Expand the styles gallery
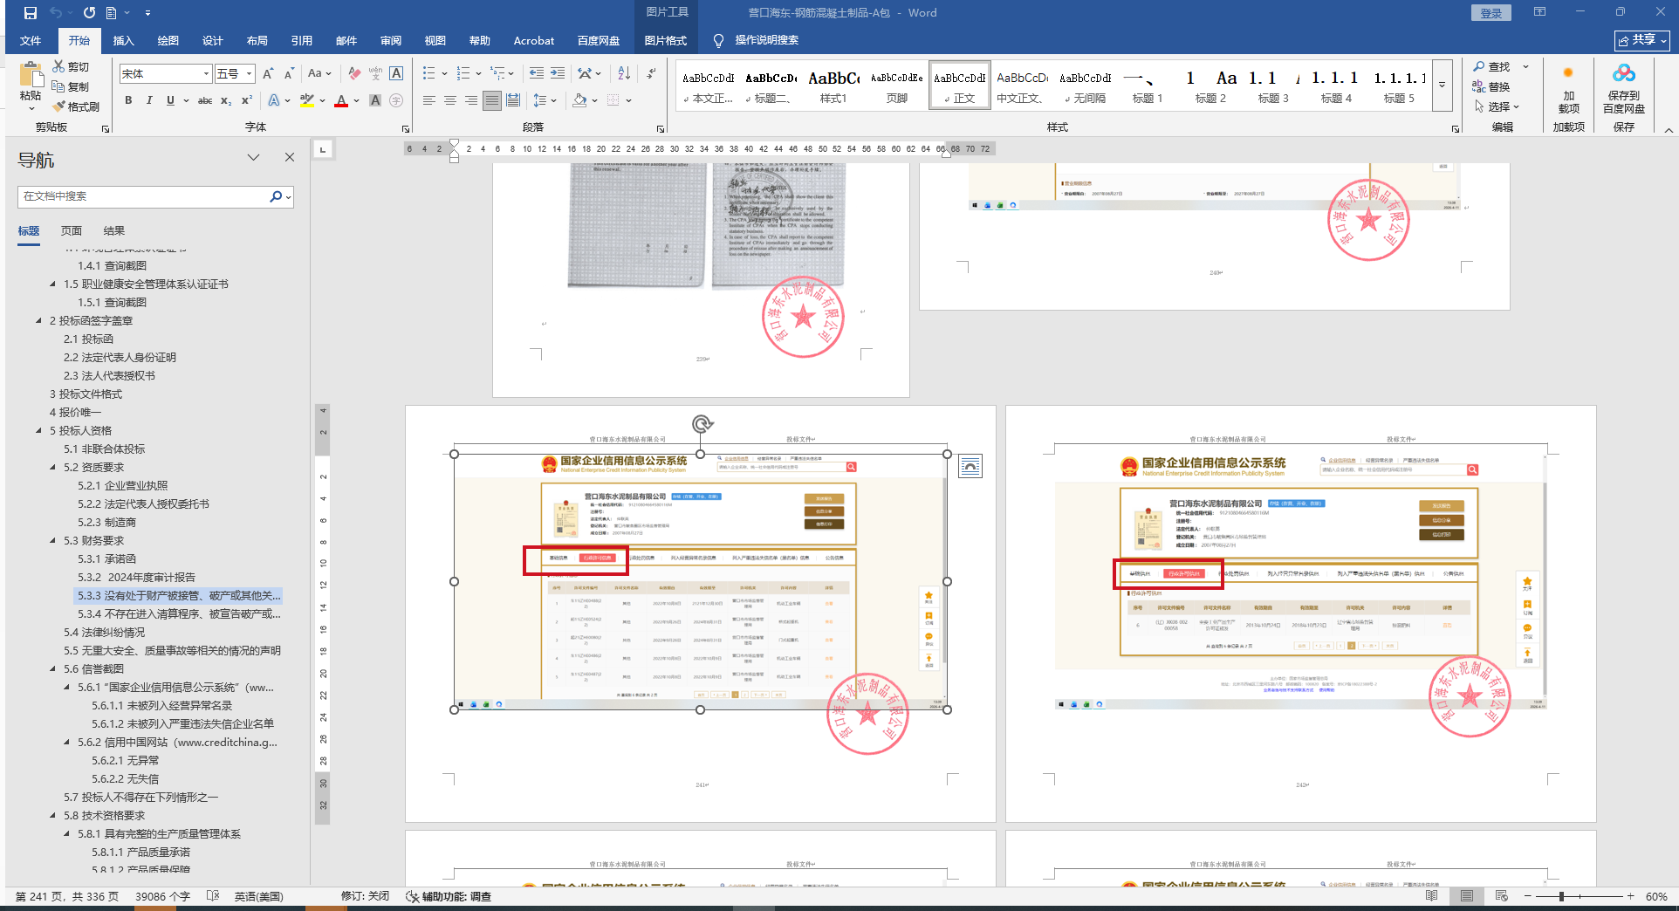The height and width of the screenshot is (911, 1679). click(x=1443, y=86)
